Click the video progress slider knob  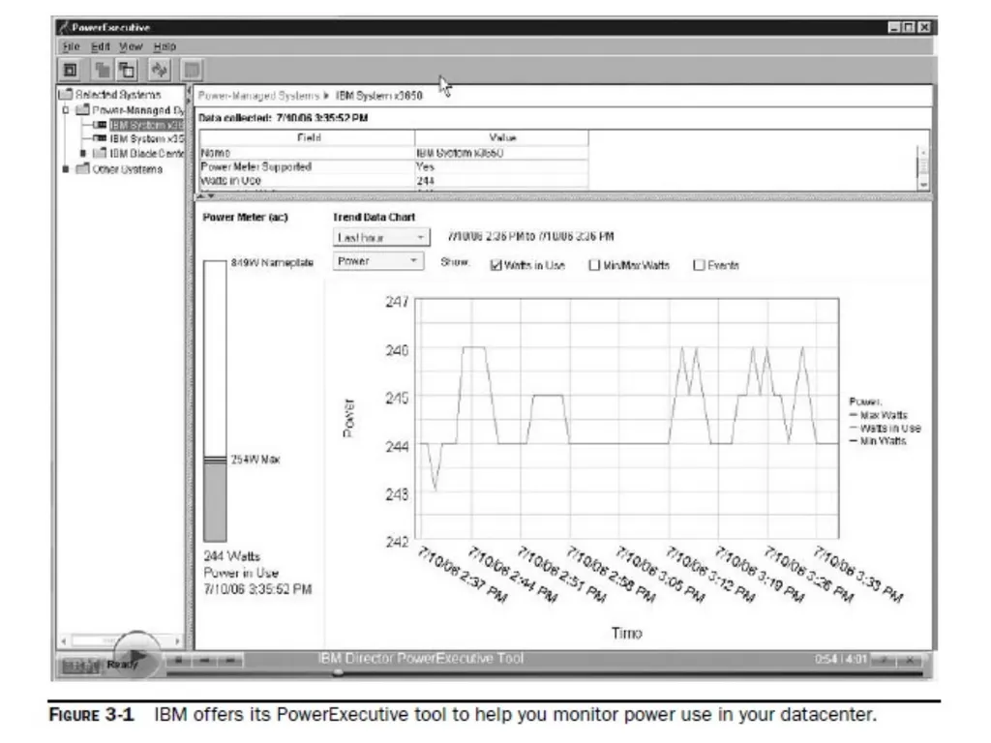(338, 673)
